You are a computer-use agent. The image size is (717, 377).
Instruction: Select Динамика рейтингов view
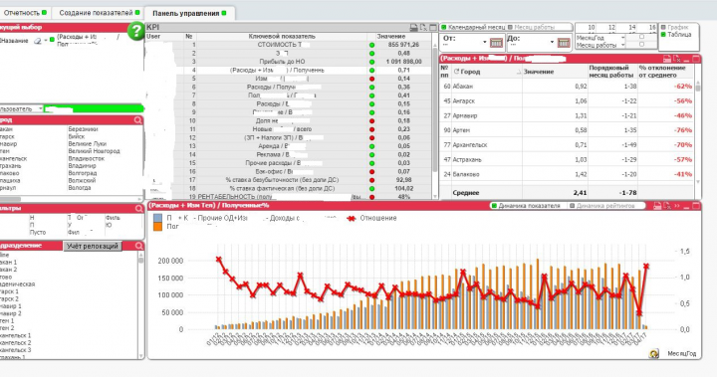[x=601, y=206]
